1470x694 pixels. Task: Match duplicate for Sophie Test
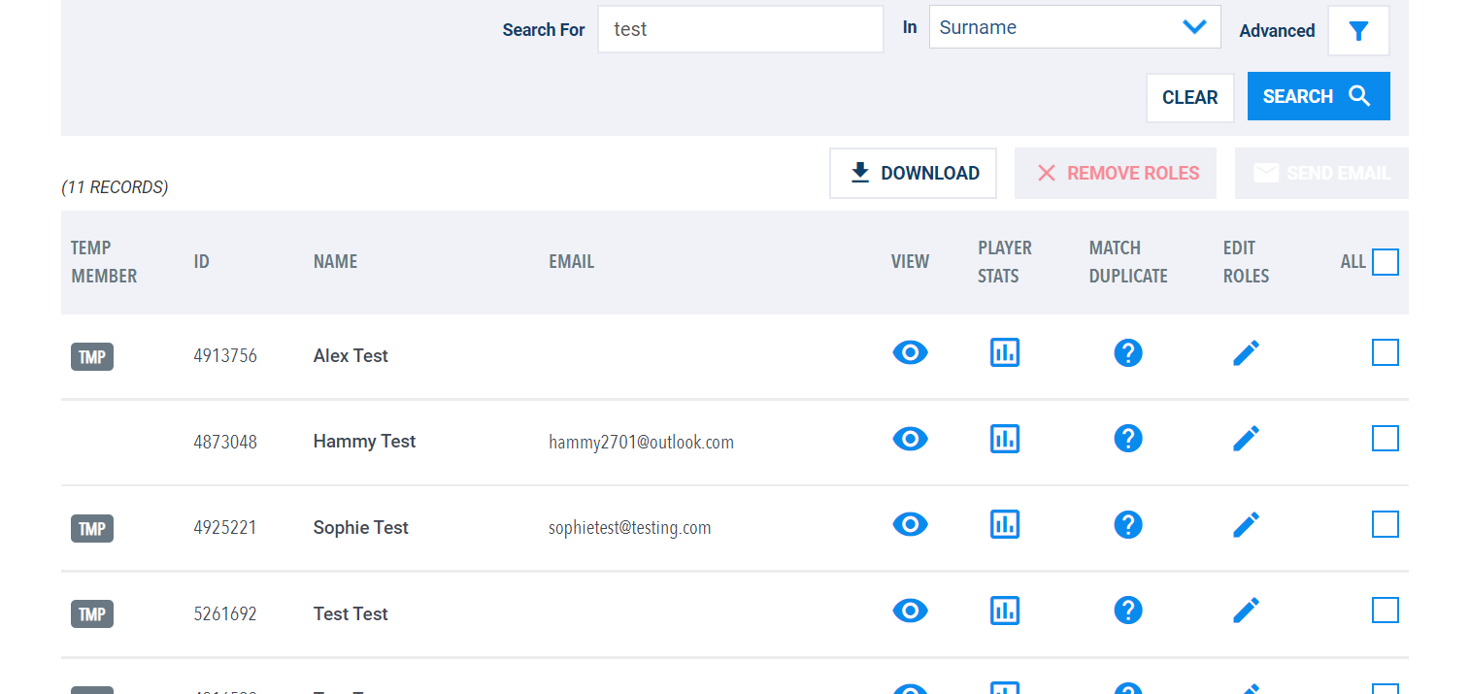pyautogui.click(x=1128, y=524)
